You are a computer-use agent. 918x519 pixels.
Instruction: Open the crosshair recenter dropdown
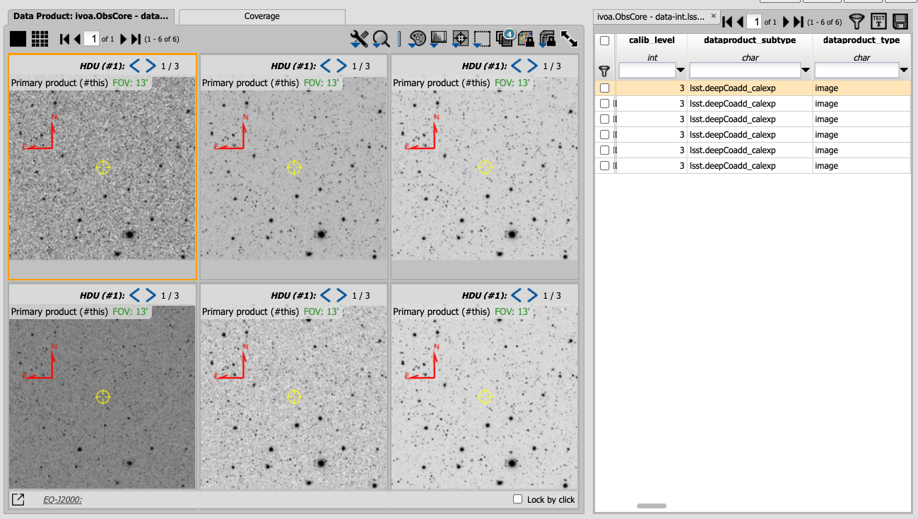[x=461, y=39]
